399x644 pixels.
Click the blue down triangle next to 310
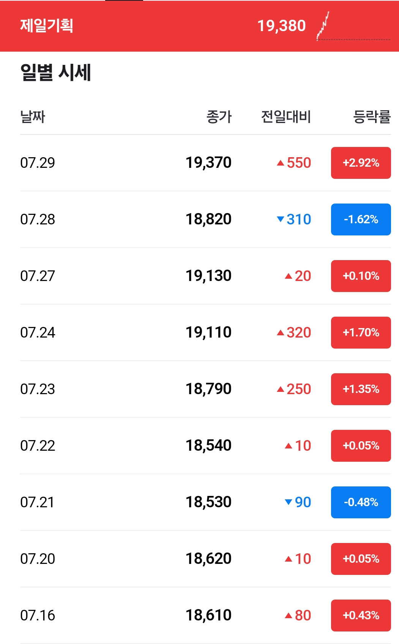tap(281, 219)
